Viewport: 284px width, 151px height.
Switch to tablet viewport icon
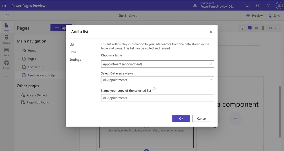pyautogui.click(x=256, y=28)
